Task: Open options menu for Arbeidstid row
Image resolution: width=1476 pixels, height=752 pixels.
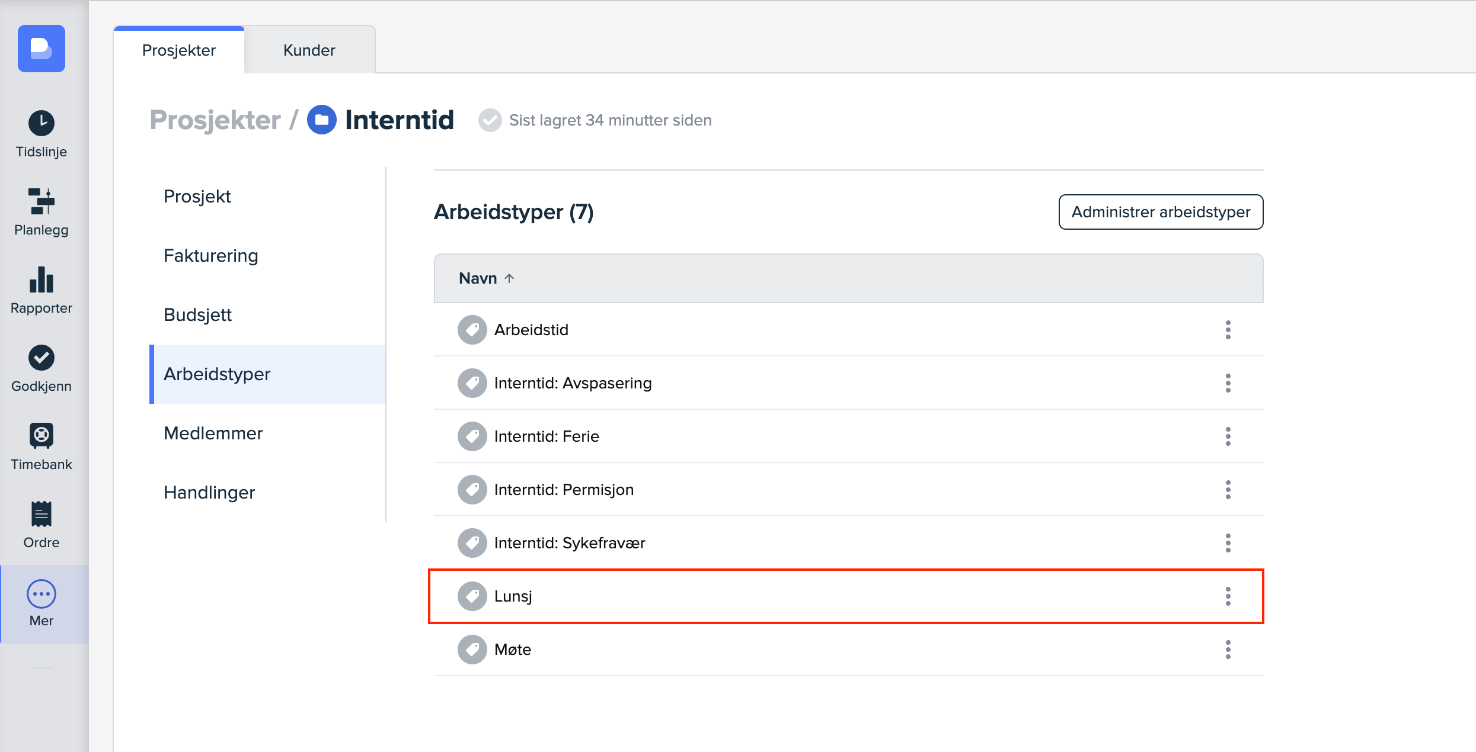Action: (x=1228, y=330)
